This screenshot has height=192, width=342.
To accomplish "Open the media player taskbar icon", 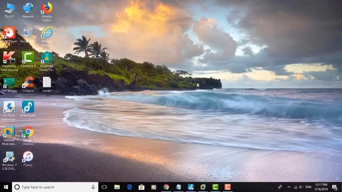I will click(x=154, y=187).
